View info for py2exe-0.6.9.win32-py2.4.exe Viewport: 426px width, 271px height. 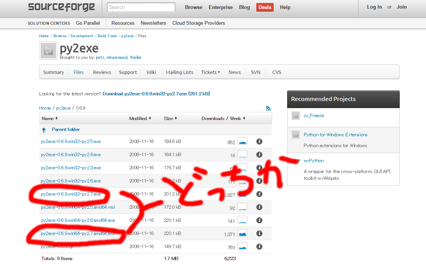(x=259, y=154)
